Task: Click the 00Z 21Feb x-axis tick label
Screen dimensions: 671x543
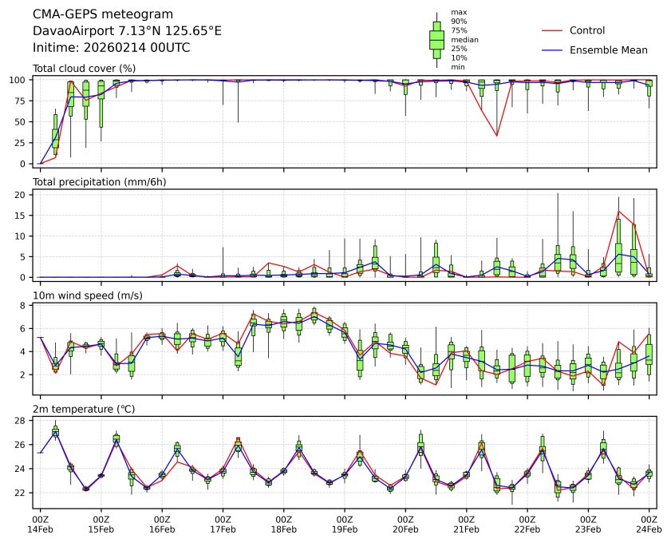Action: click(466, 524)
